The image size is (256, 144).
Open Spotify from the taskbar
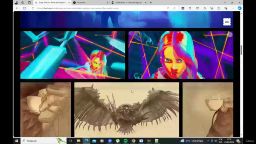pyautogui.click(x=126, y=141)
